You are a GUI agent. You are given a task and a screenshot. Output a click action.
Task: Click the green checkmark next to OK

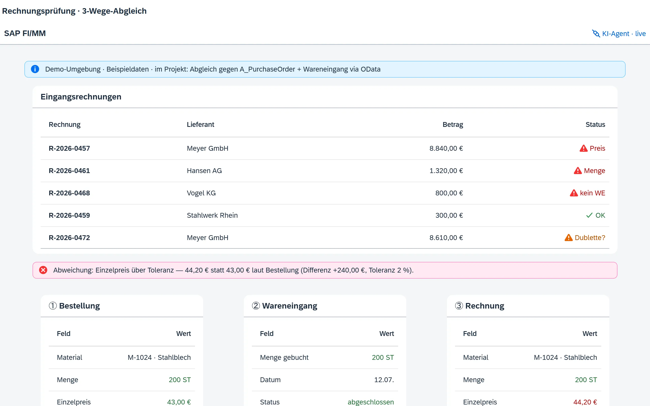tap(589, 215)
